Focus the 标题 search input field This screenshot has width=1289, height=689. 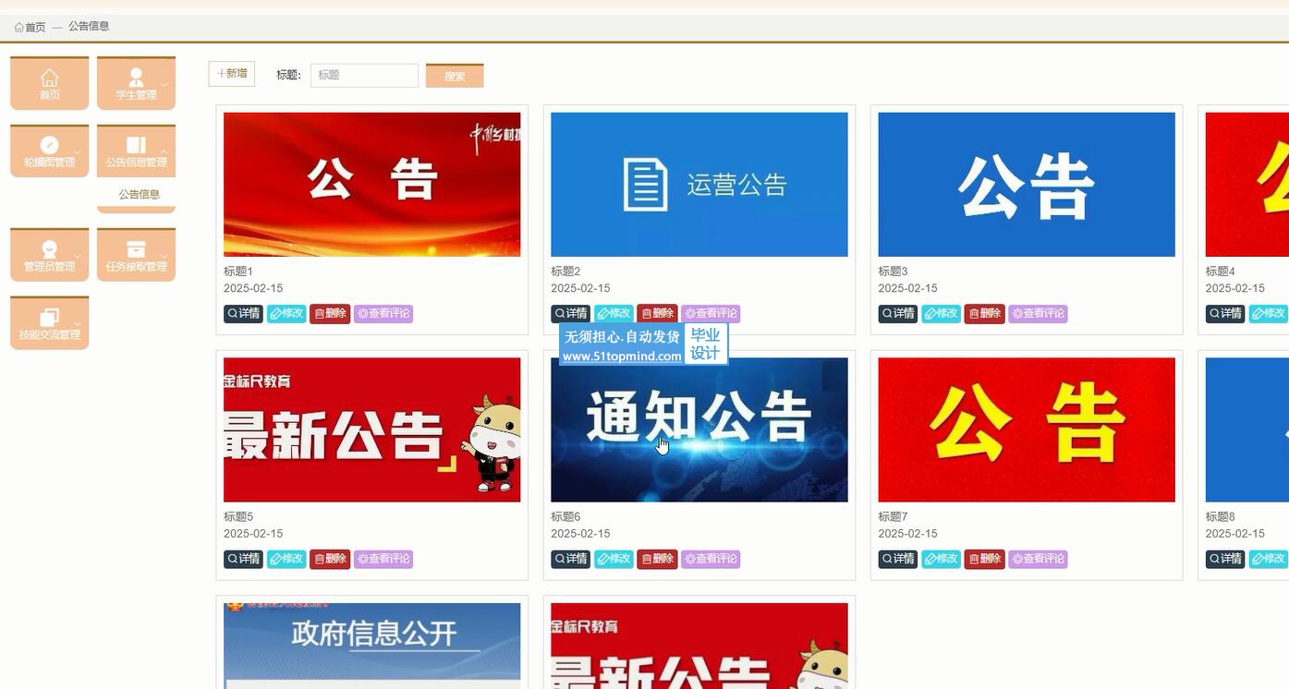[364, 76]
